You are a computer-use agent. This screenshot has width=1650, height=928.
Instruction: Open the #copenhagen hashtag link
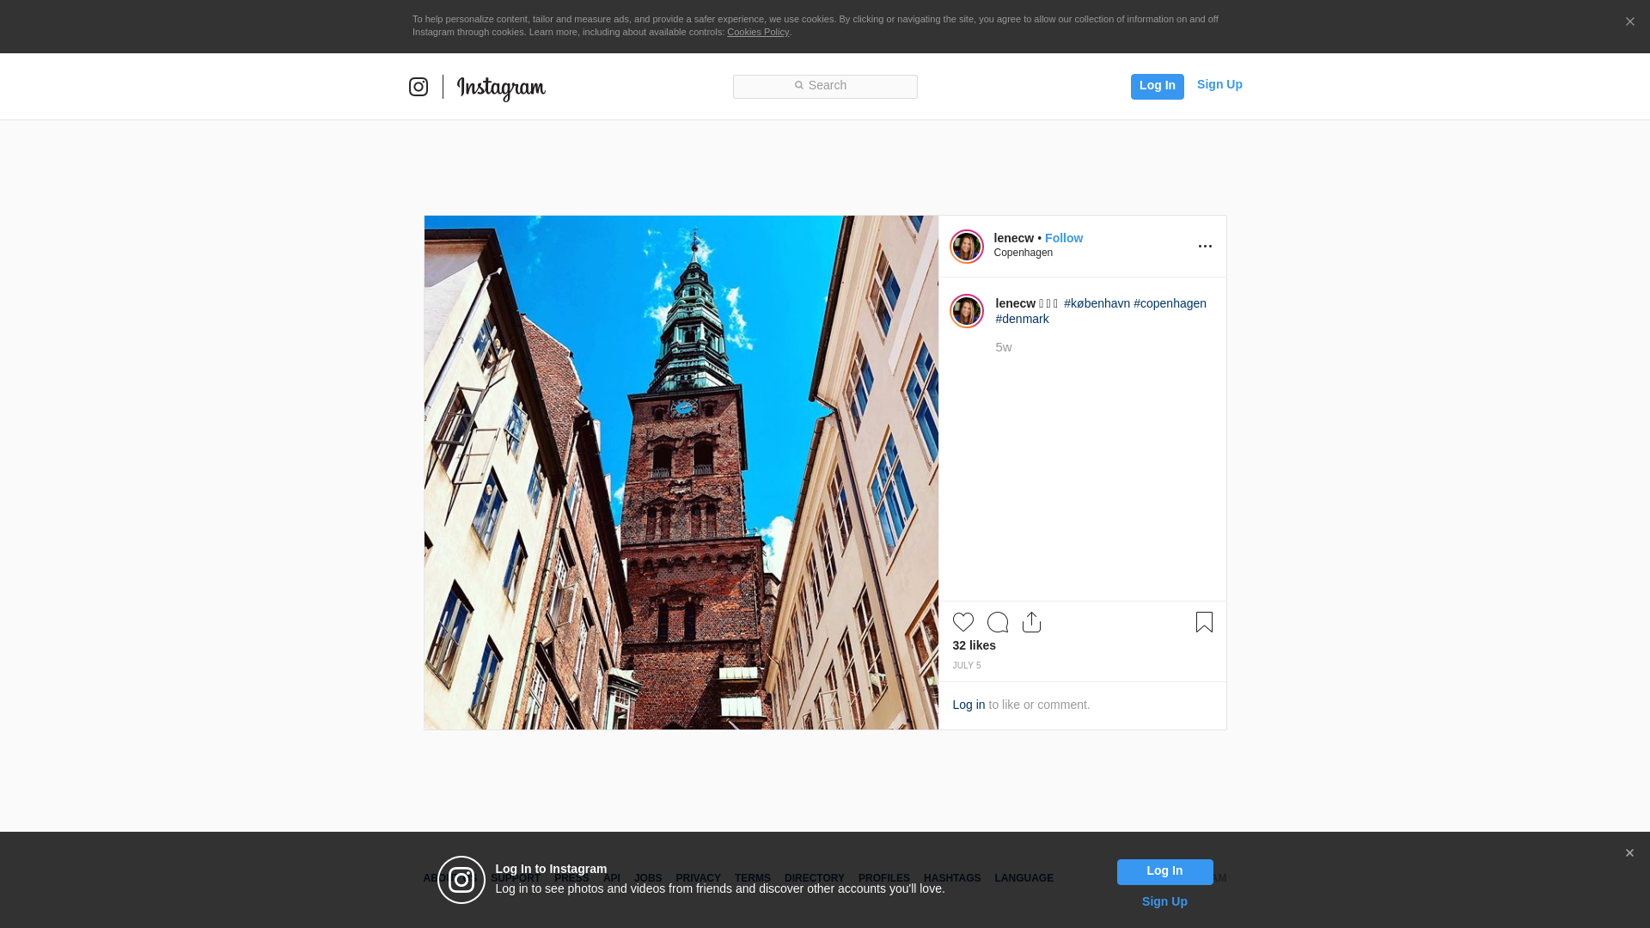click(x=1170, y=303)
